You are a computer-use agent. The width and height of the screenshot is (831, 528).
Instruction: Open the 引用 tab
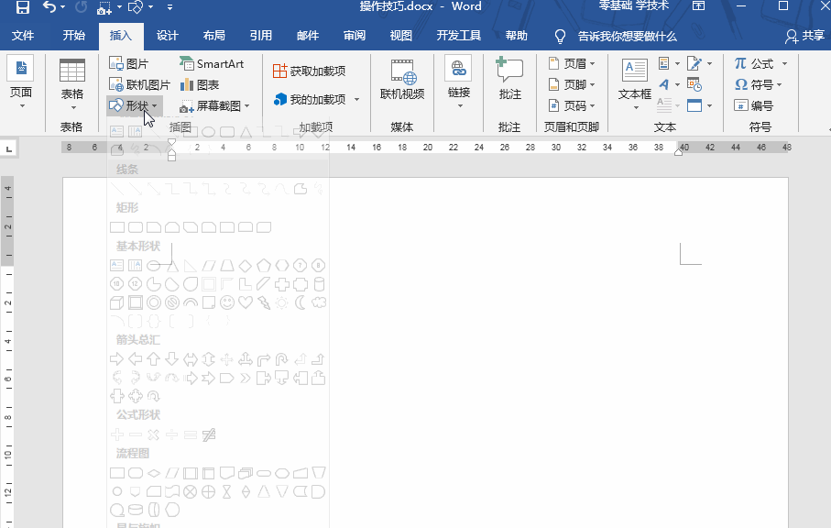261,36
